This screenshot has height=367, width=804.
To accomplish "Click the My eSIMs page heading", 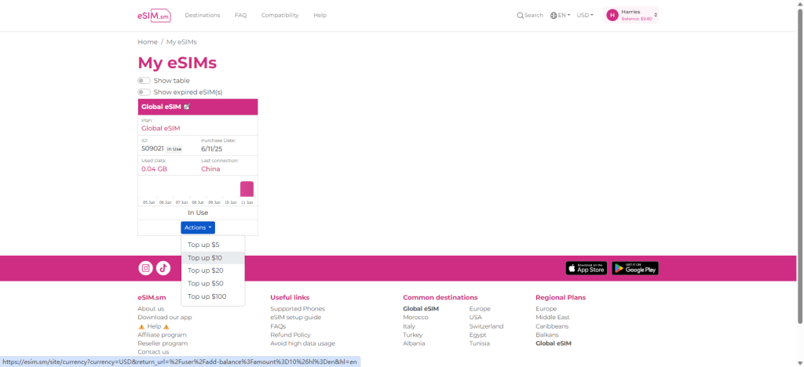I will 177,63.
